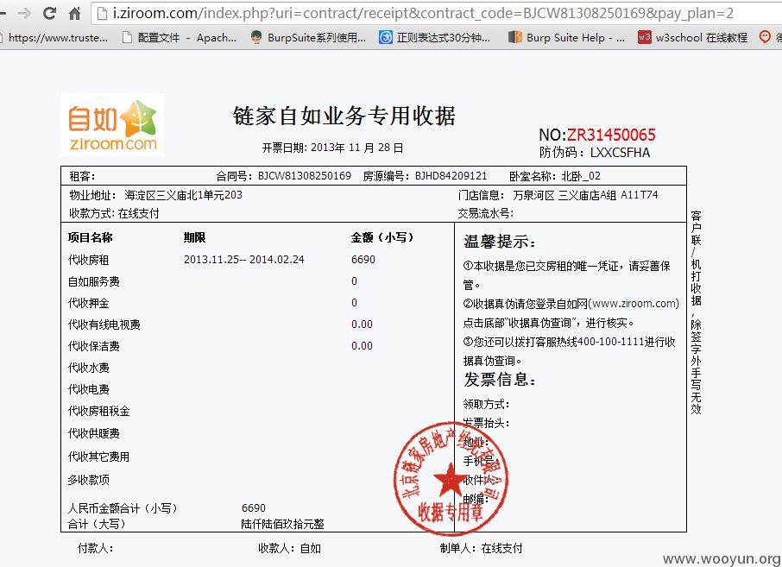This screenshot has height=567, width=782.
Task: Click the 自如服务费 row label
Action: pos(94,281)
